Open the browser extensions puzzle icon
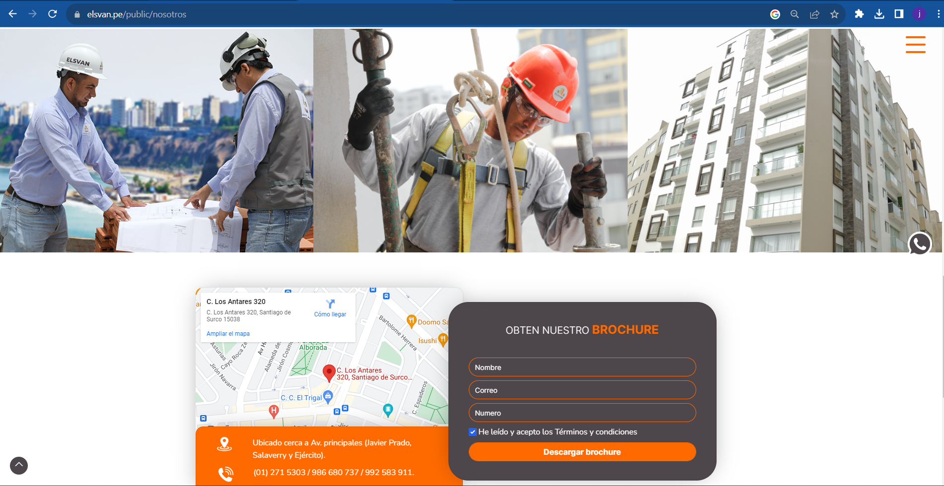 click(859, 14)
